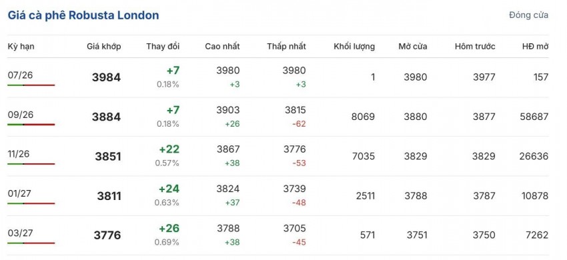Image resolution: width=567 pixels, height=260 pixels.
Task: Click the 'HĐ mở' column header
Action: pyautogui.click(x=535, y=47)
